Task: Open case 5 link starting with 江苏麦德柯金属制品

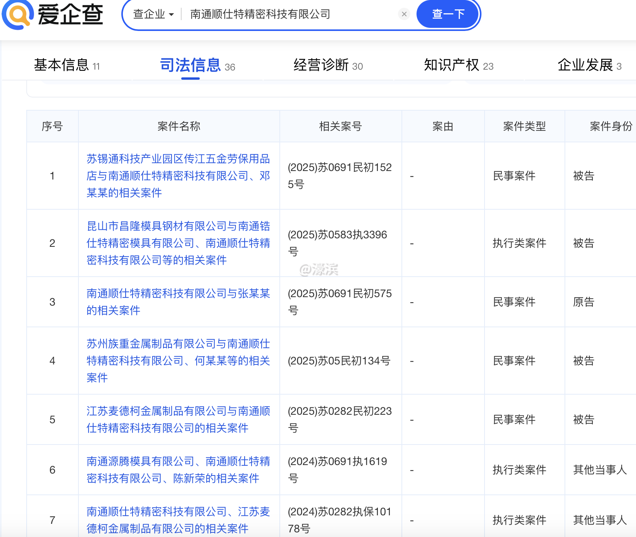Action: (x=178, y=419)
